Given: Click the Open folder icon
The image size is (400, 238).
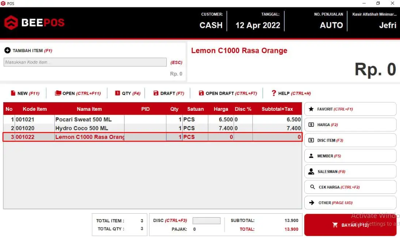Looking at the screenshot, I should click(x=58, y=93).
